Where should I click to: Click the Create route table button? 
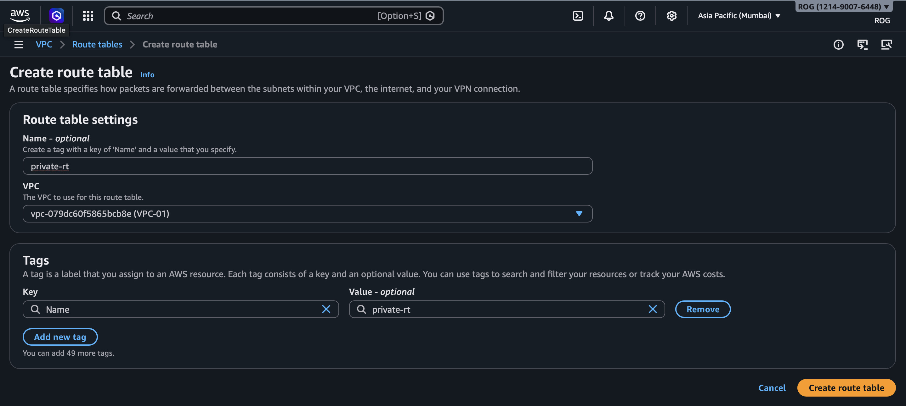846,388
